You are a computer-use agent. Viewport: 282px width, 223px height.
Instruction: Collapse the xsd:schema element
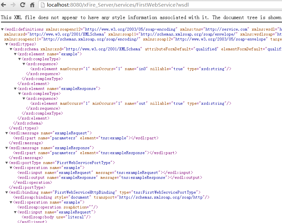(x=11, y=49)
